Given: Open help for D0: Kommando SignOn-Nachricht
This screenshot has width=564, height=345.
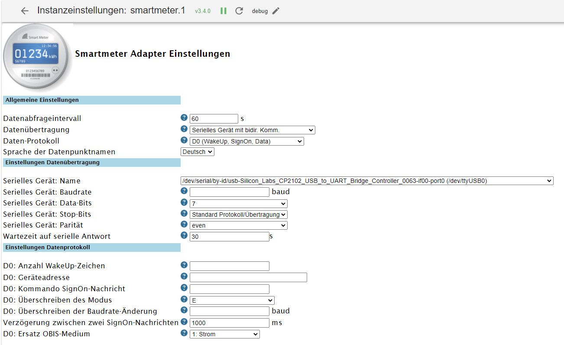Looking at the screenshot, I should 184,287.
